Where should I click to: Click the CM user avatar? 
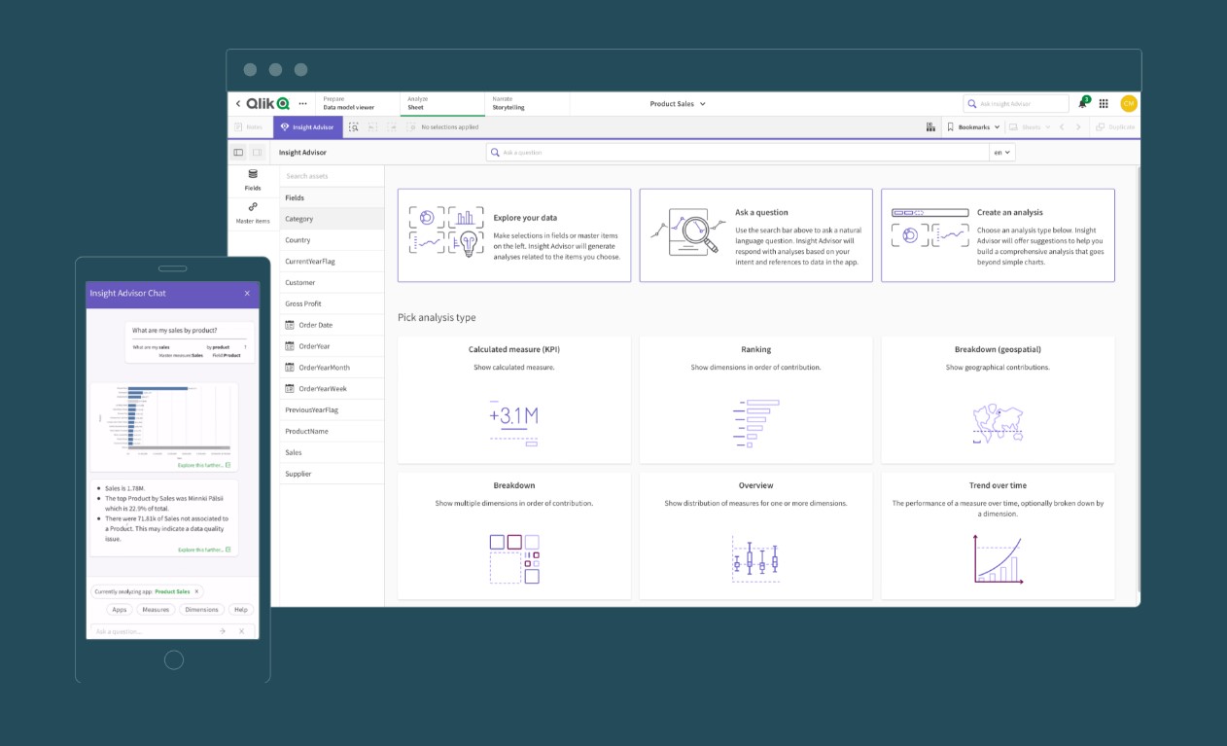click(1128, 104)
